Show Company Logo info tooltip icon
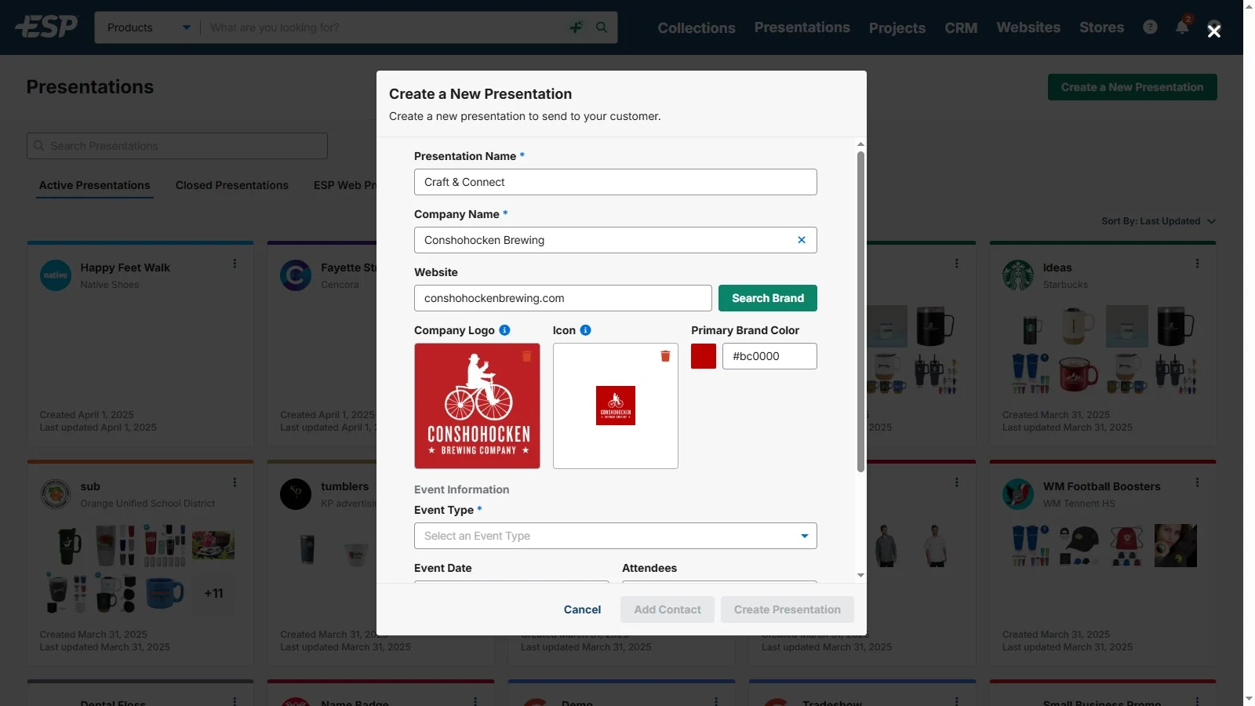This screenshot has width=1255, height=706. [x=504, y=330]
